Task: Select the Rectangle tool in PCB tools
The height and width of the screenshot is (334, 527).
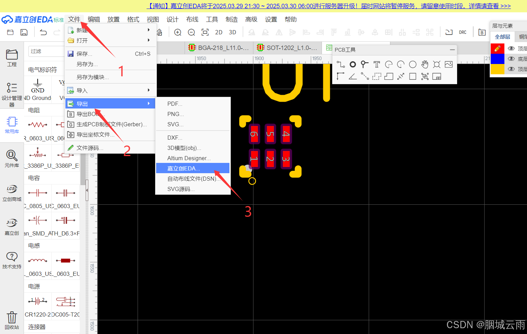Action: click(x=413, y=76)
